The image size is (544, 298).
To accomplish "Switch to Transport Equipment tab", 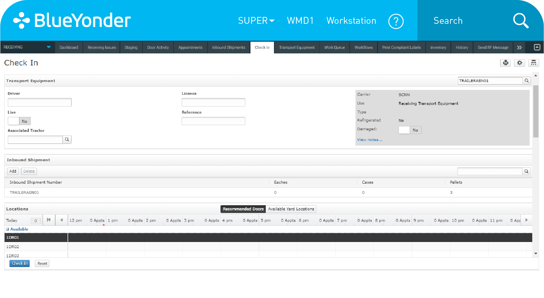I will pos(297,48).
